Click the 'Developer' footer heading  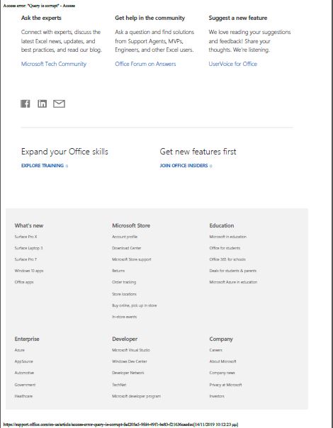pyautogui.click(x=125, y=339)
